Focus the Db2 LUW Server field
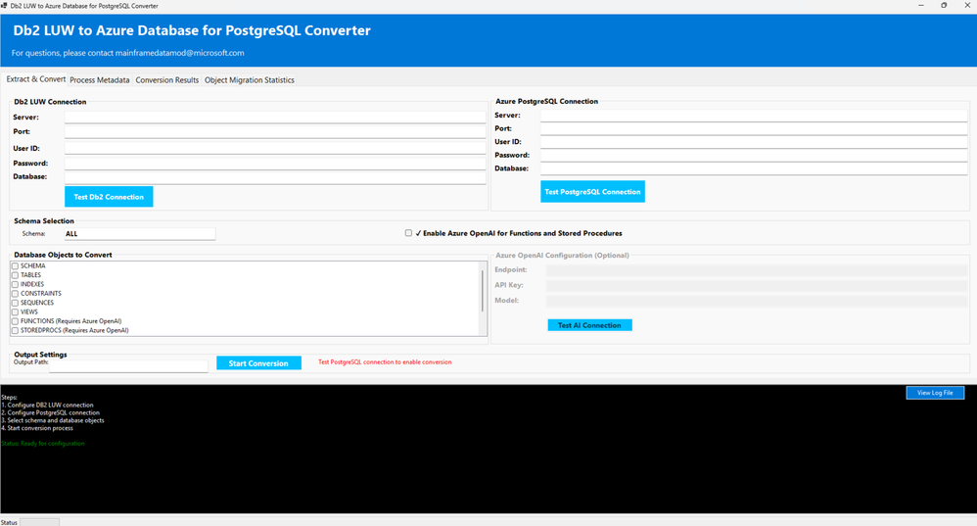977x526 pixels. 275,118
